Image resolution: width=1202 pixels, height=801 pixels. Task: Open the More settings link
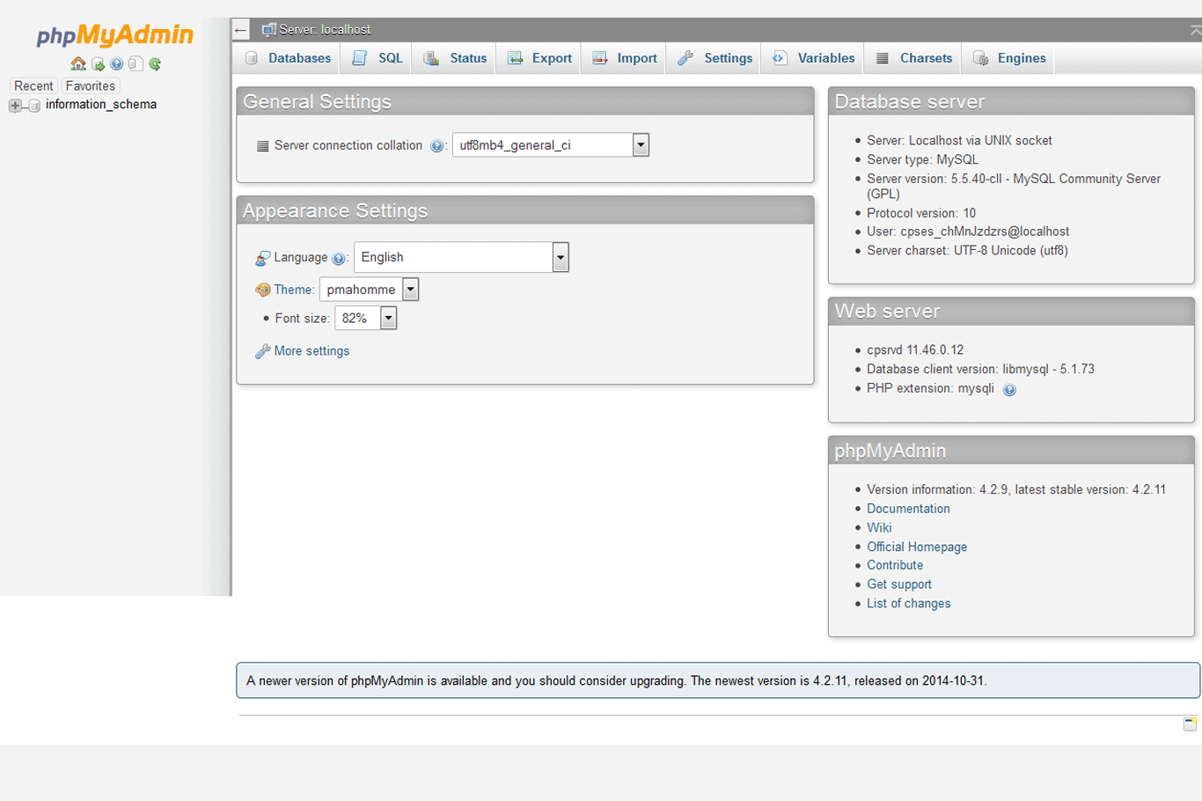coord(310,350)
